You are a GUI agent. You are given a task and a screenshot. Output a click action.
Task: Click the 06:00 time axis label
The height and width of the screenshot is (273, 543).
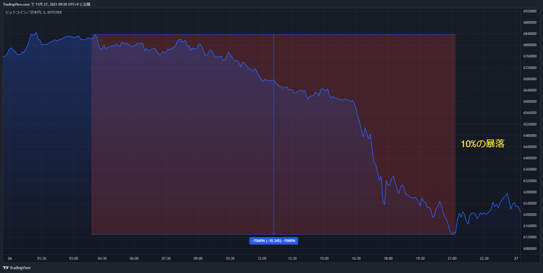coord(134,258)
